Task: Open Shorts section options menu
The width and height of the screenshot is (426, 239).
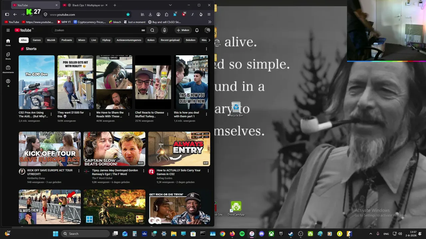Action: tap(206, 49)
